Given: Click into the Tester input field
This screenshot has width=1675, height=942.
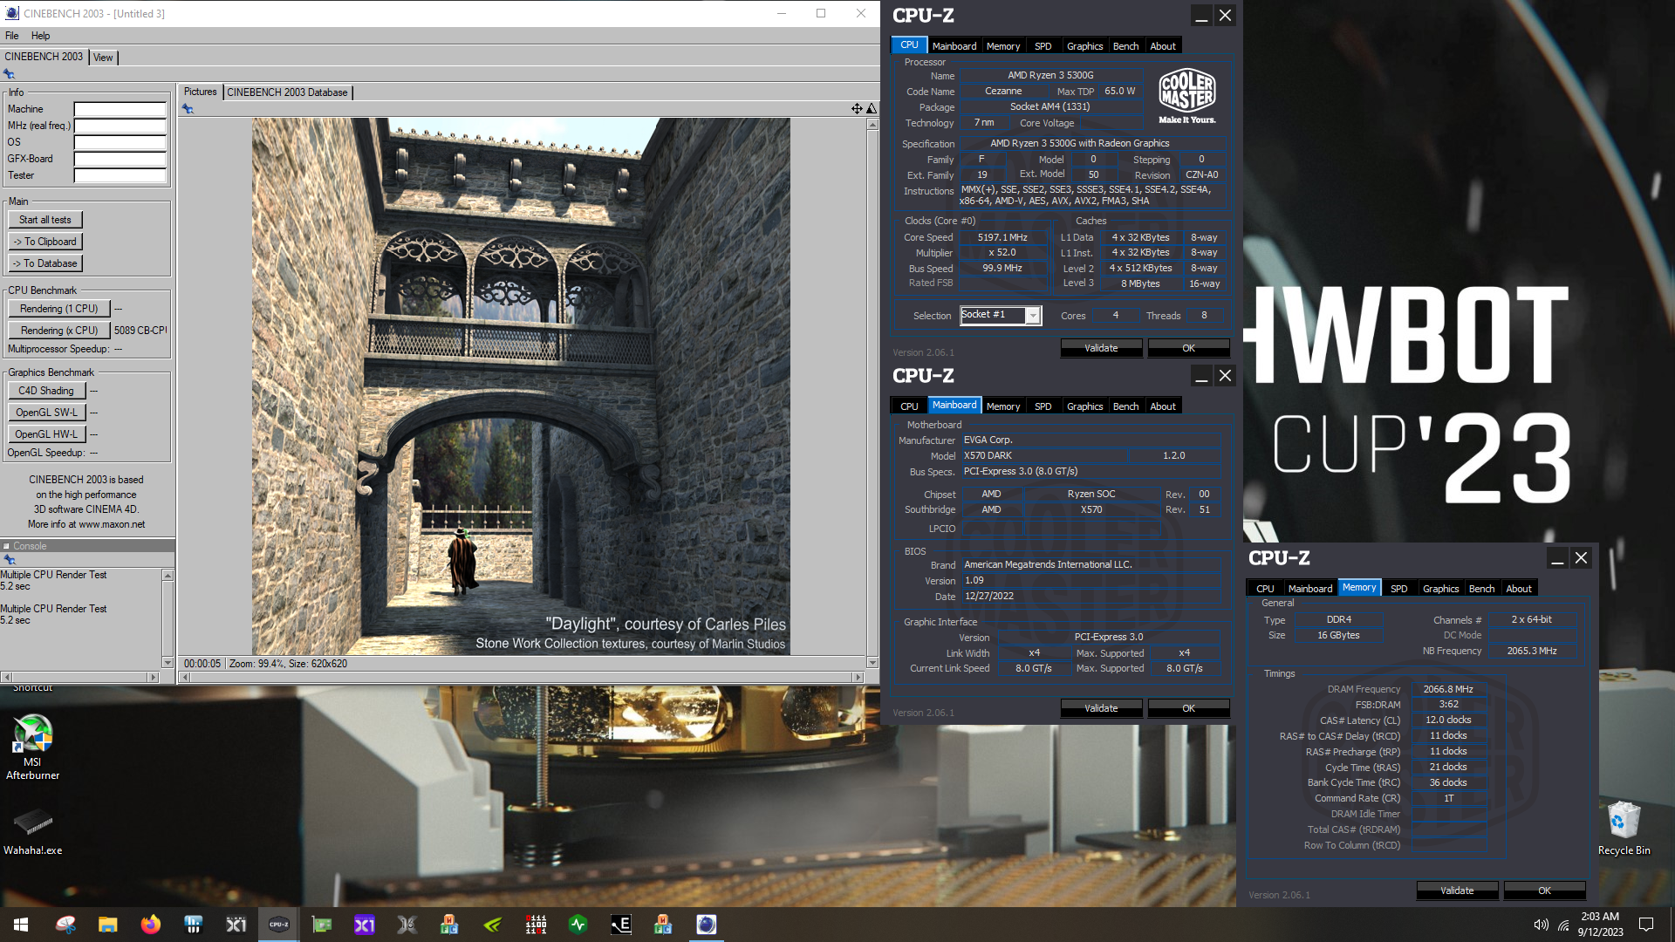Looking at the screenshot, I should tap(120, 175).
